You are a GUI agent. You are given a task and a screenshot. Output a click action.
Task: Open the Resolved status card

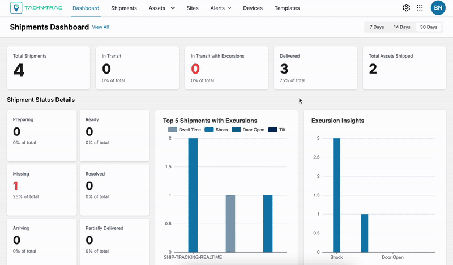click(115, 190)
